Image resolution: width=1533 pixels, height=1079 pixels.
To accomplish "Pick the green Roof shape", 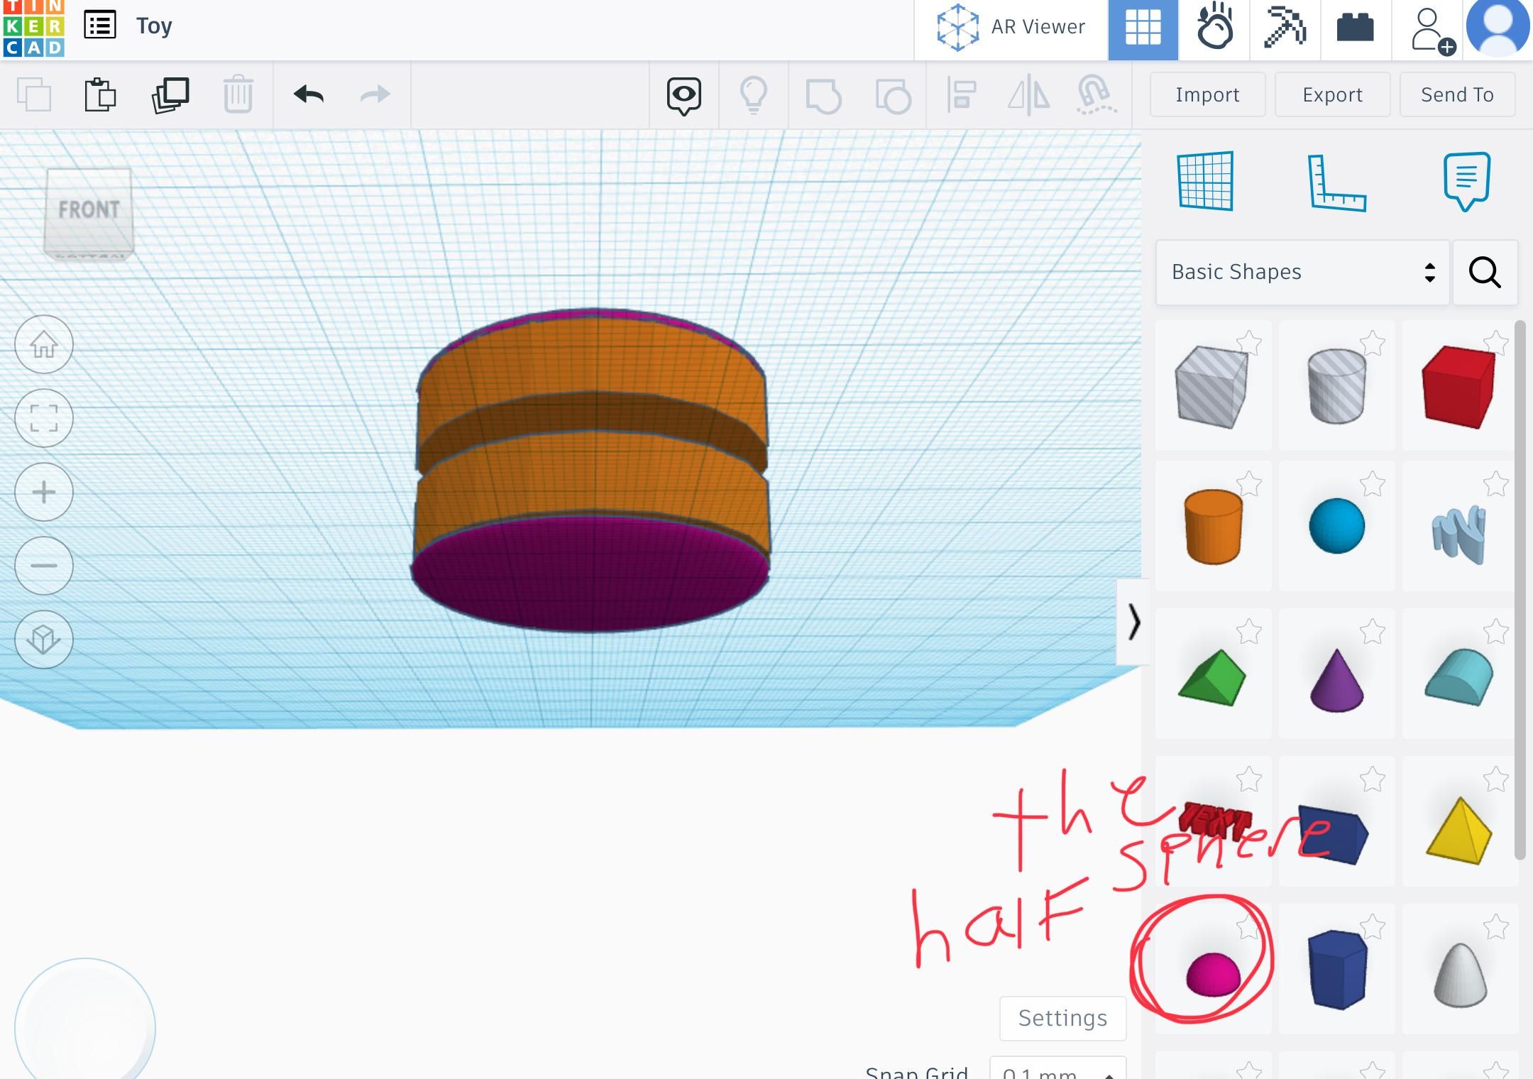I will [x=1212, y=678].
